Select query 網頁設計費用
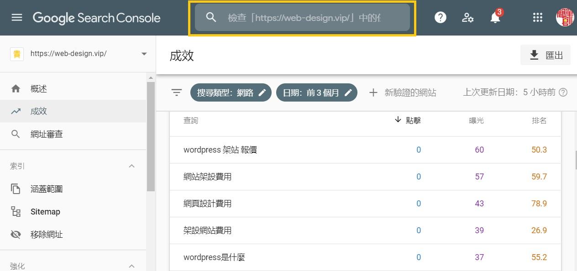The image size is (577, 271). (x=207, y=204)
